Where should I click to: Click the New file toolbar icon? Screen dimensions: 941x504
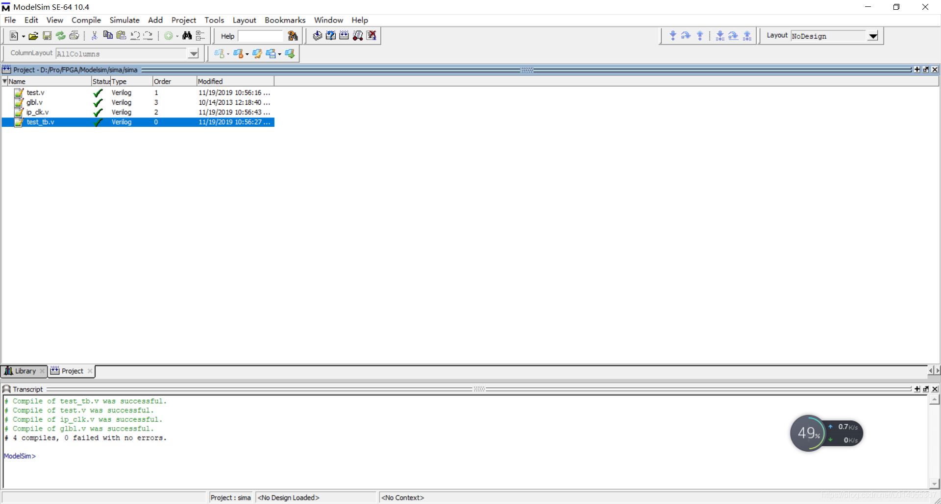click(14, 36)
